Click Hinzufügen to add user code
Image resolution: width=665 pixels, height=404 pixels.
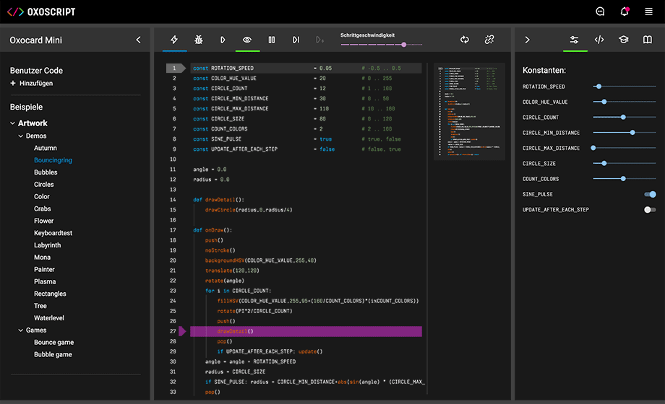[x=35, y=84]
